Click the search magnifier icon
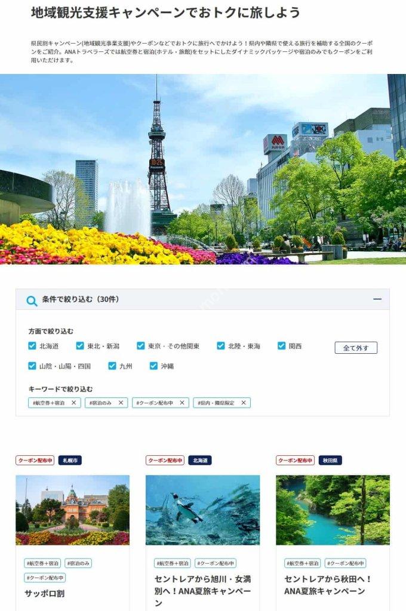Image resolution: width=406 pixels, height=611 pixels. pos(32,301)
